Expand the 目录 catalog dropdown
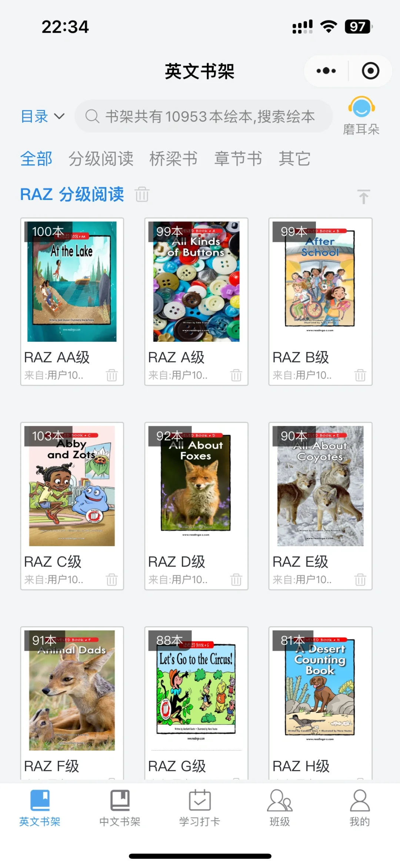Screen dimensions: 400x867 coord(43,116)
